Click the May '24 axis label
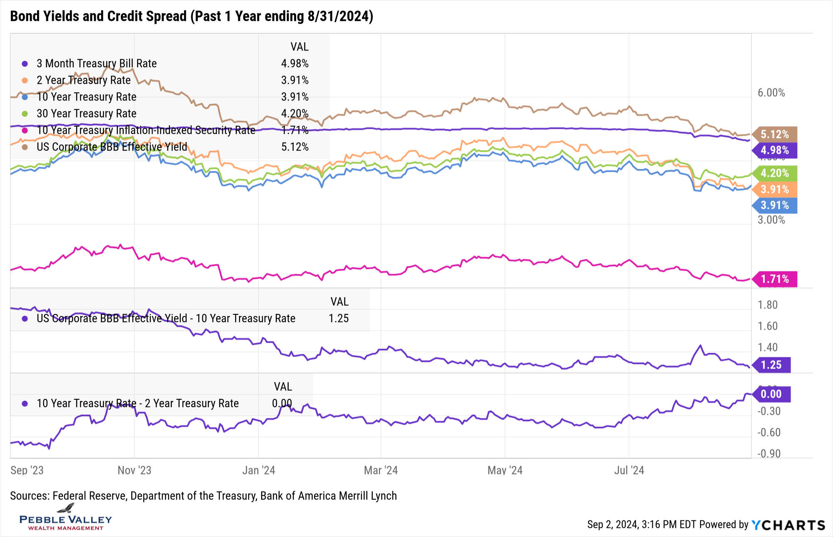 point(505,471)
